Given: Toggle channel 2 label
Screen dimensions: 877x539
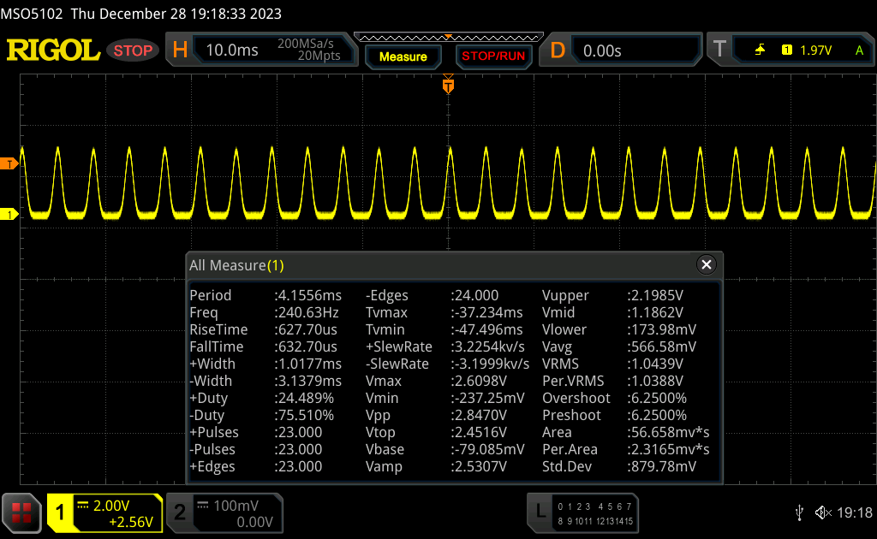Looking at the screenshot, I should click(x=180, y=512).
